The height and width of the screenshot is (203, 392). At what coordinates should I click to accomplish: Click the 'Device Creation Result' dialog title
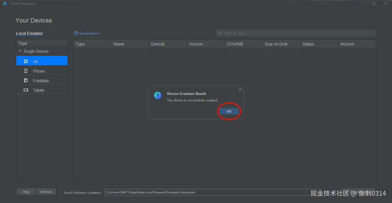186,94
